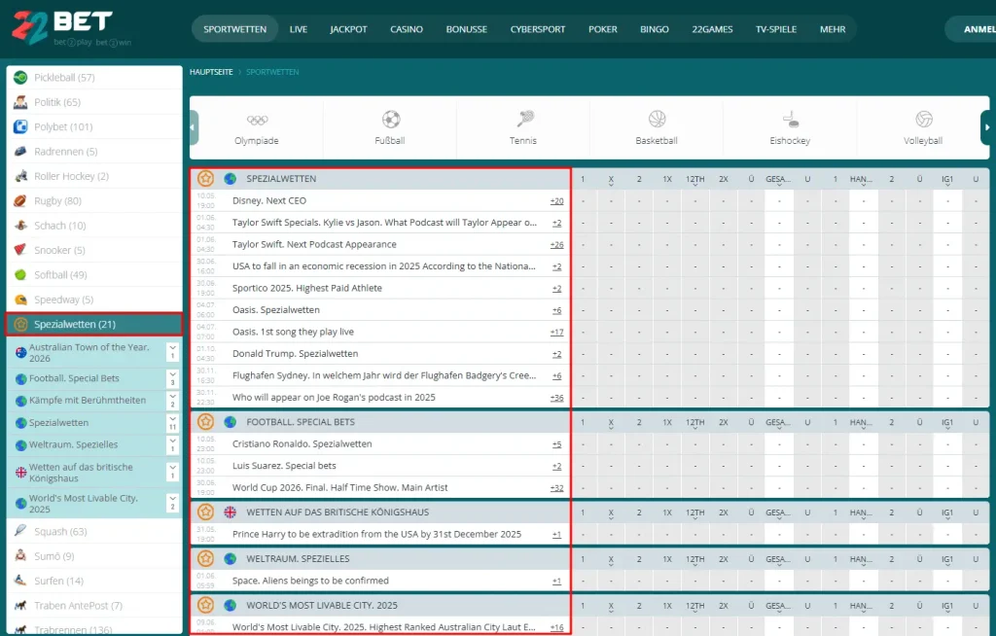Image resolution: width=996 pixels, height=636 pixels.
Task: Click the globe icon beside WELTRAUM. SPEZIELLES header
Action: (230, 559)
